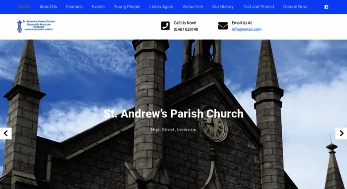The width and height of the screenshot is (347, 189).
Task: Select Young People in the navigation
Action: point(127,7)
